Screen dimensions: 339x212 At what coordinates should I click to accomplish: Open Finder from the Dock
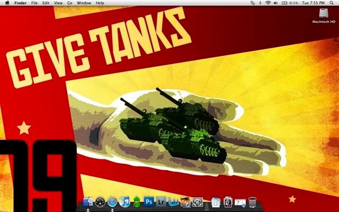[88, 202]
